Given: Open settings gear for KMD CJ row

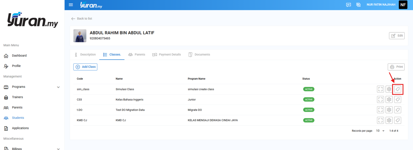Looking at the screenshot, I should click(389, 120).
